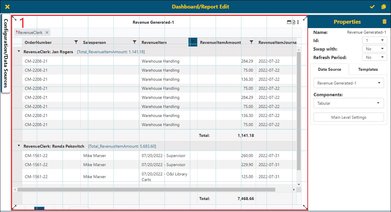This screenshot has width=391, height=212.
Task: Click the copy dashboard icon in the title bar
Action: 384,6
